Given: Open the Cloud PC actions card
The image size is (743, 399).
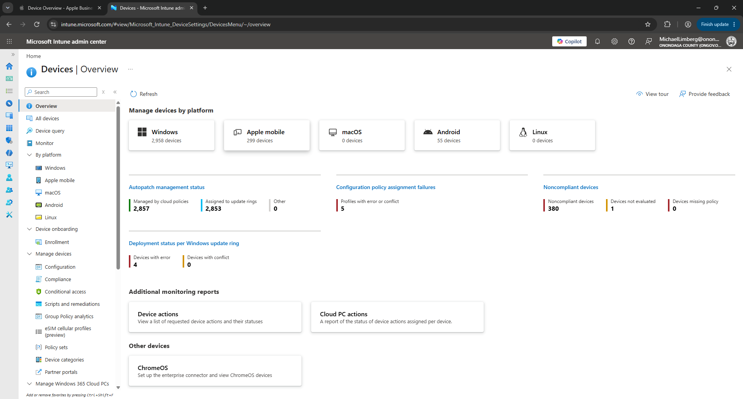Looking at the screenshot, I should click(x=397, y=317).
